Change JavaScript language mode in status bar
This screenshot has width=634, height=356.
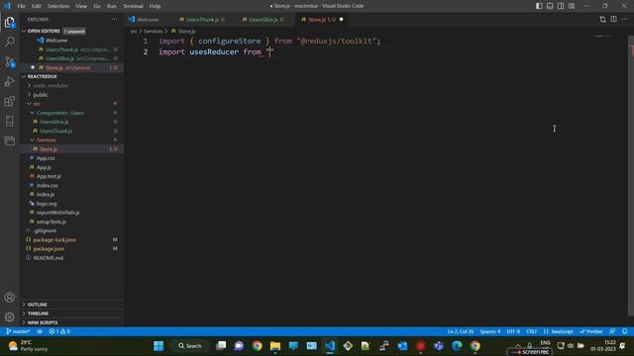pyautogui.click(x=559, y=331)
